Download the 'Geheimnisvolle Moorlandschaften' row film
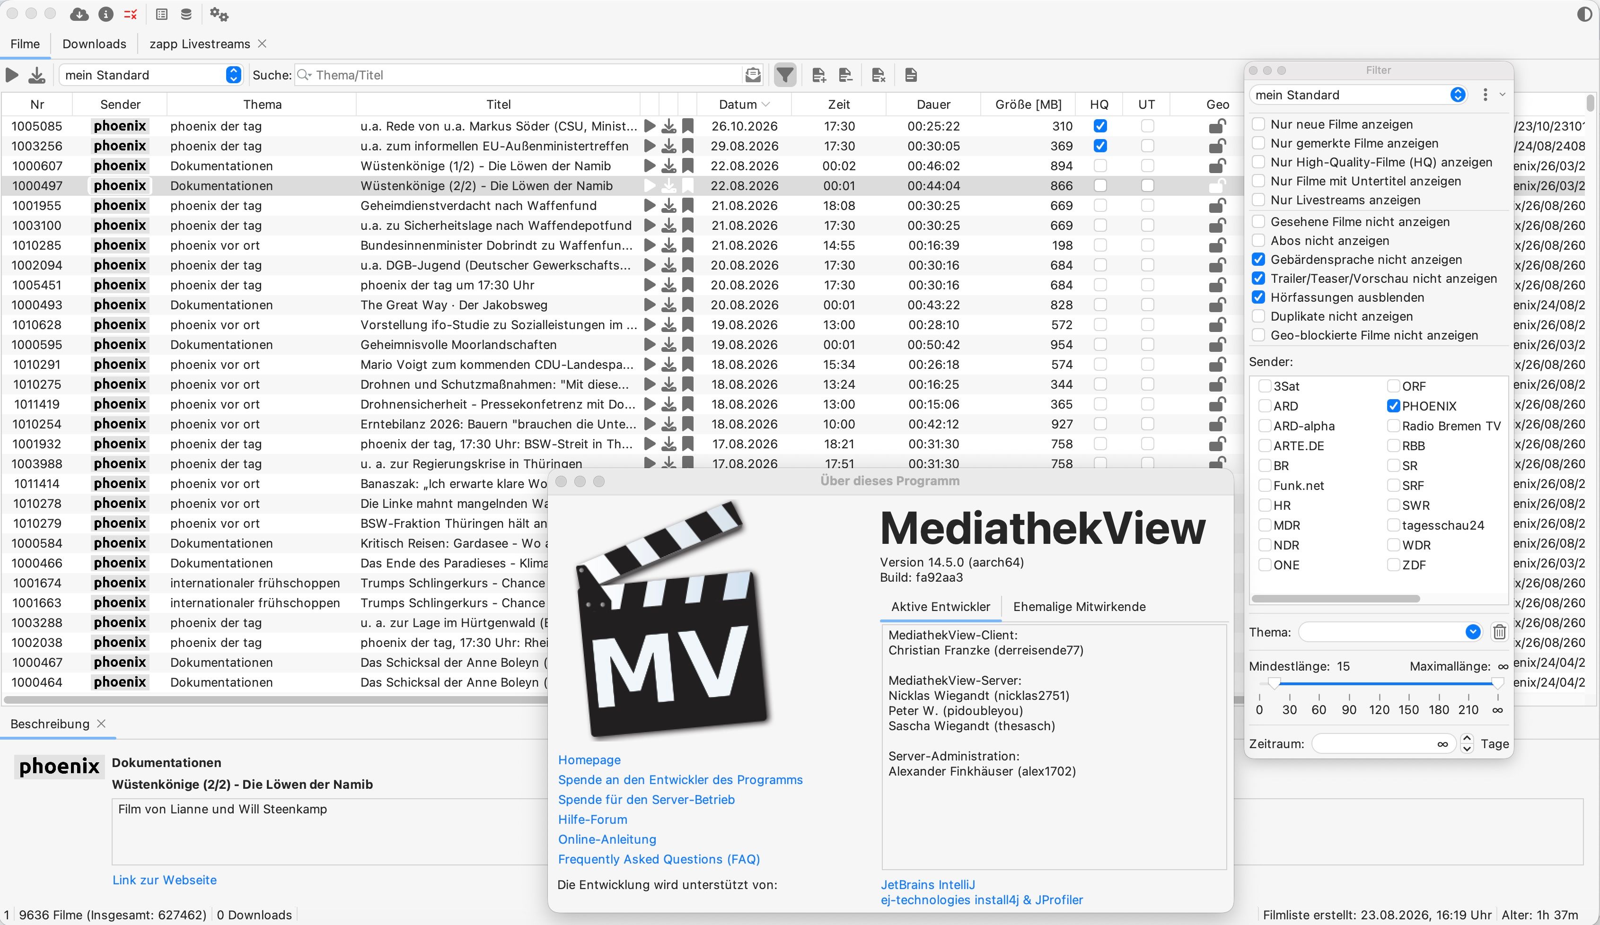 pos(668,344)
